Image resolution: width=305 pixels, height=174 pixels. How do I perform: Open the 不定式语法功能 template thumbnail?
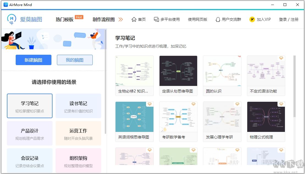266,71
